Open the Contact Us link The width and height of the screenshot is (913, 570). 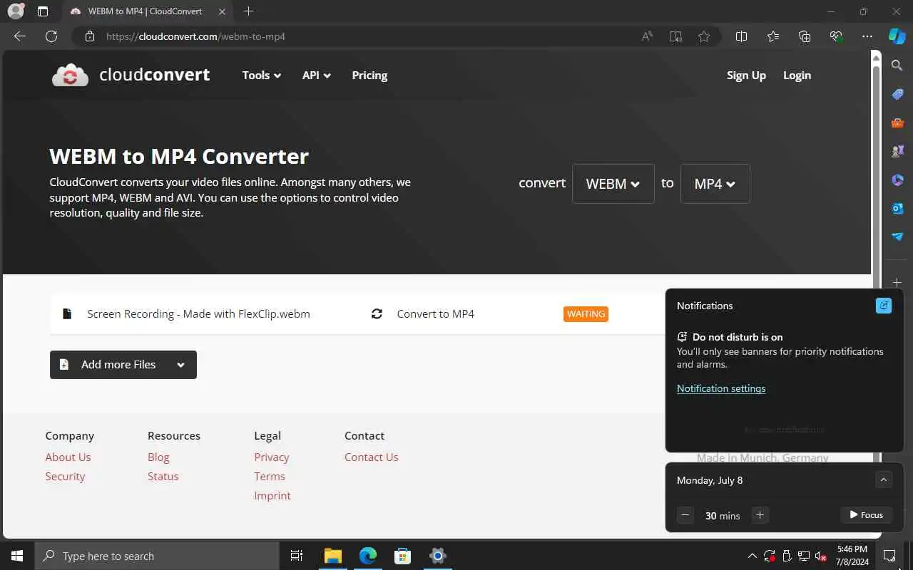click(371, 457)
